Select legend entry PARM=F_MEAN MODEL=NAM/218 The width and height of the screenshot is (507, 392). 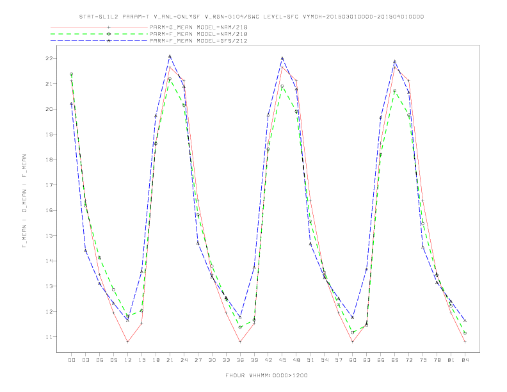198,34
